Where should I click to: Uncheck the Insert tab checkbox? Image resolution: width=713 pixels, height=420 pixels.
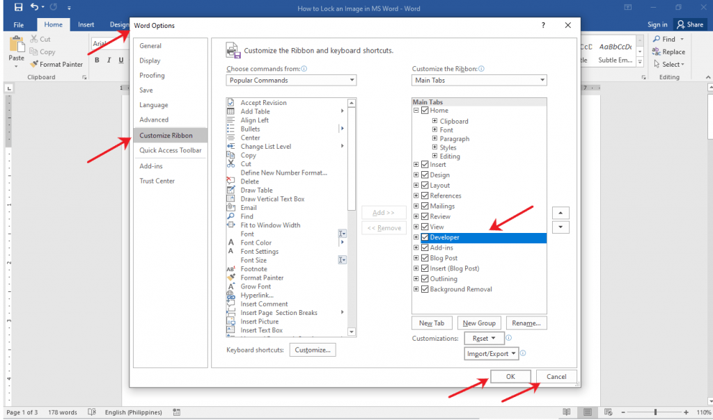pyautogui.click(x=425, y=164)
